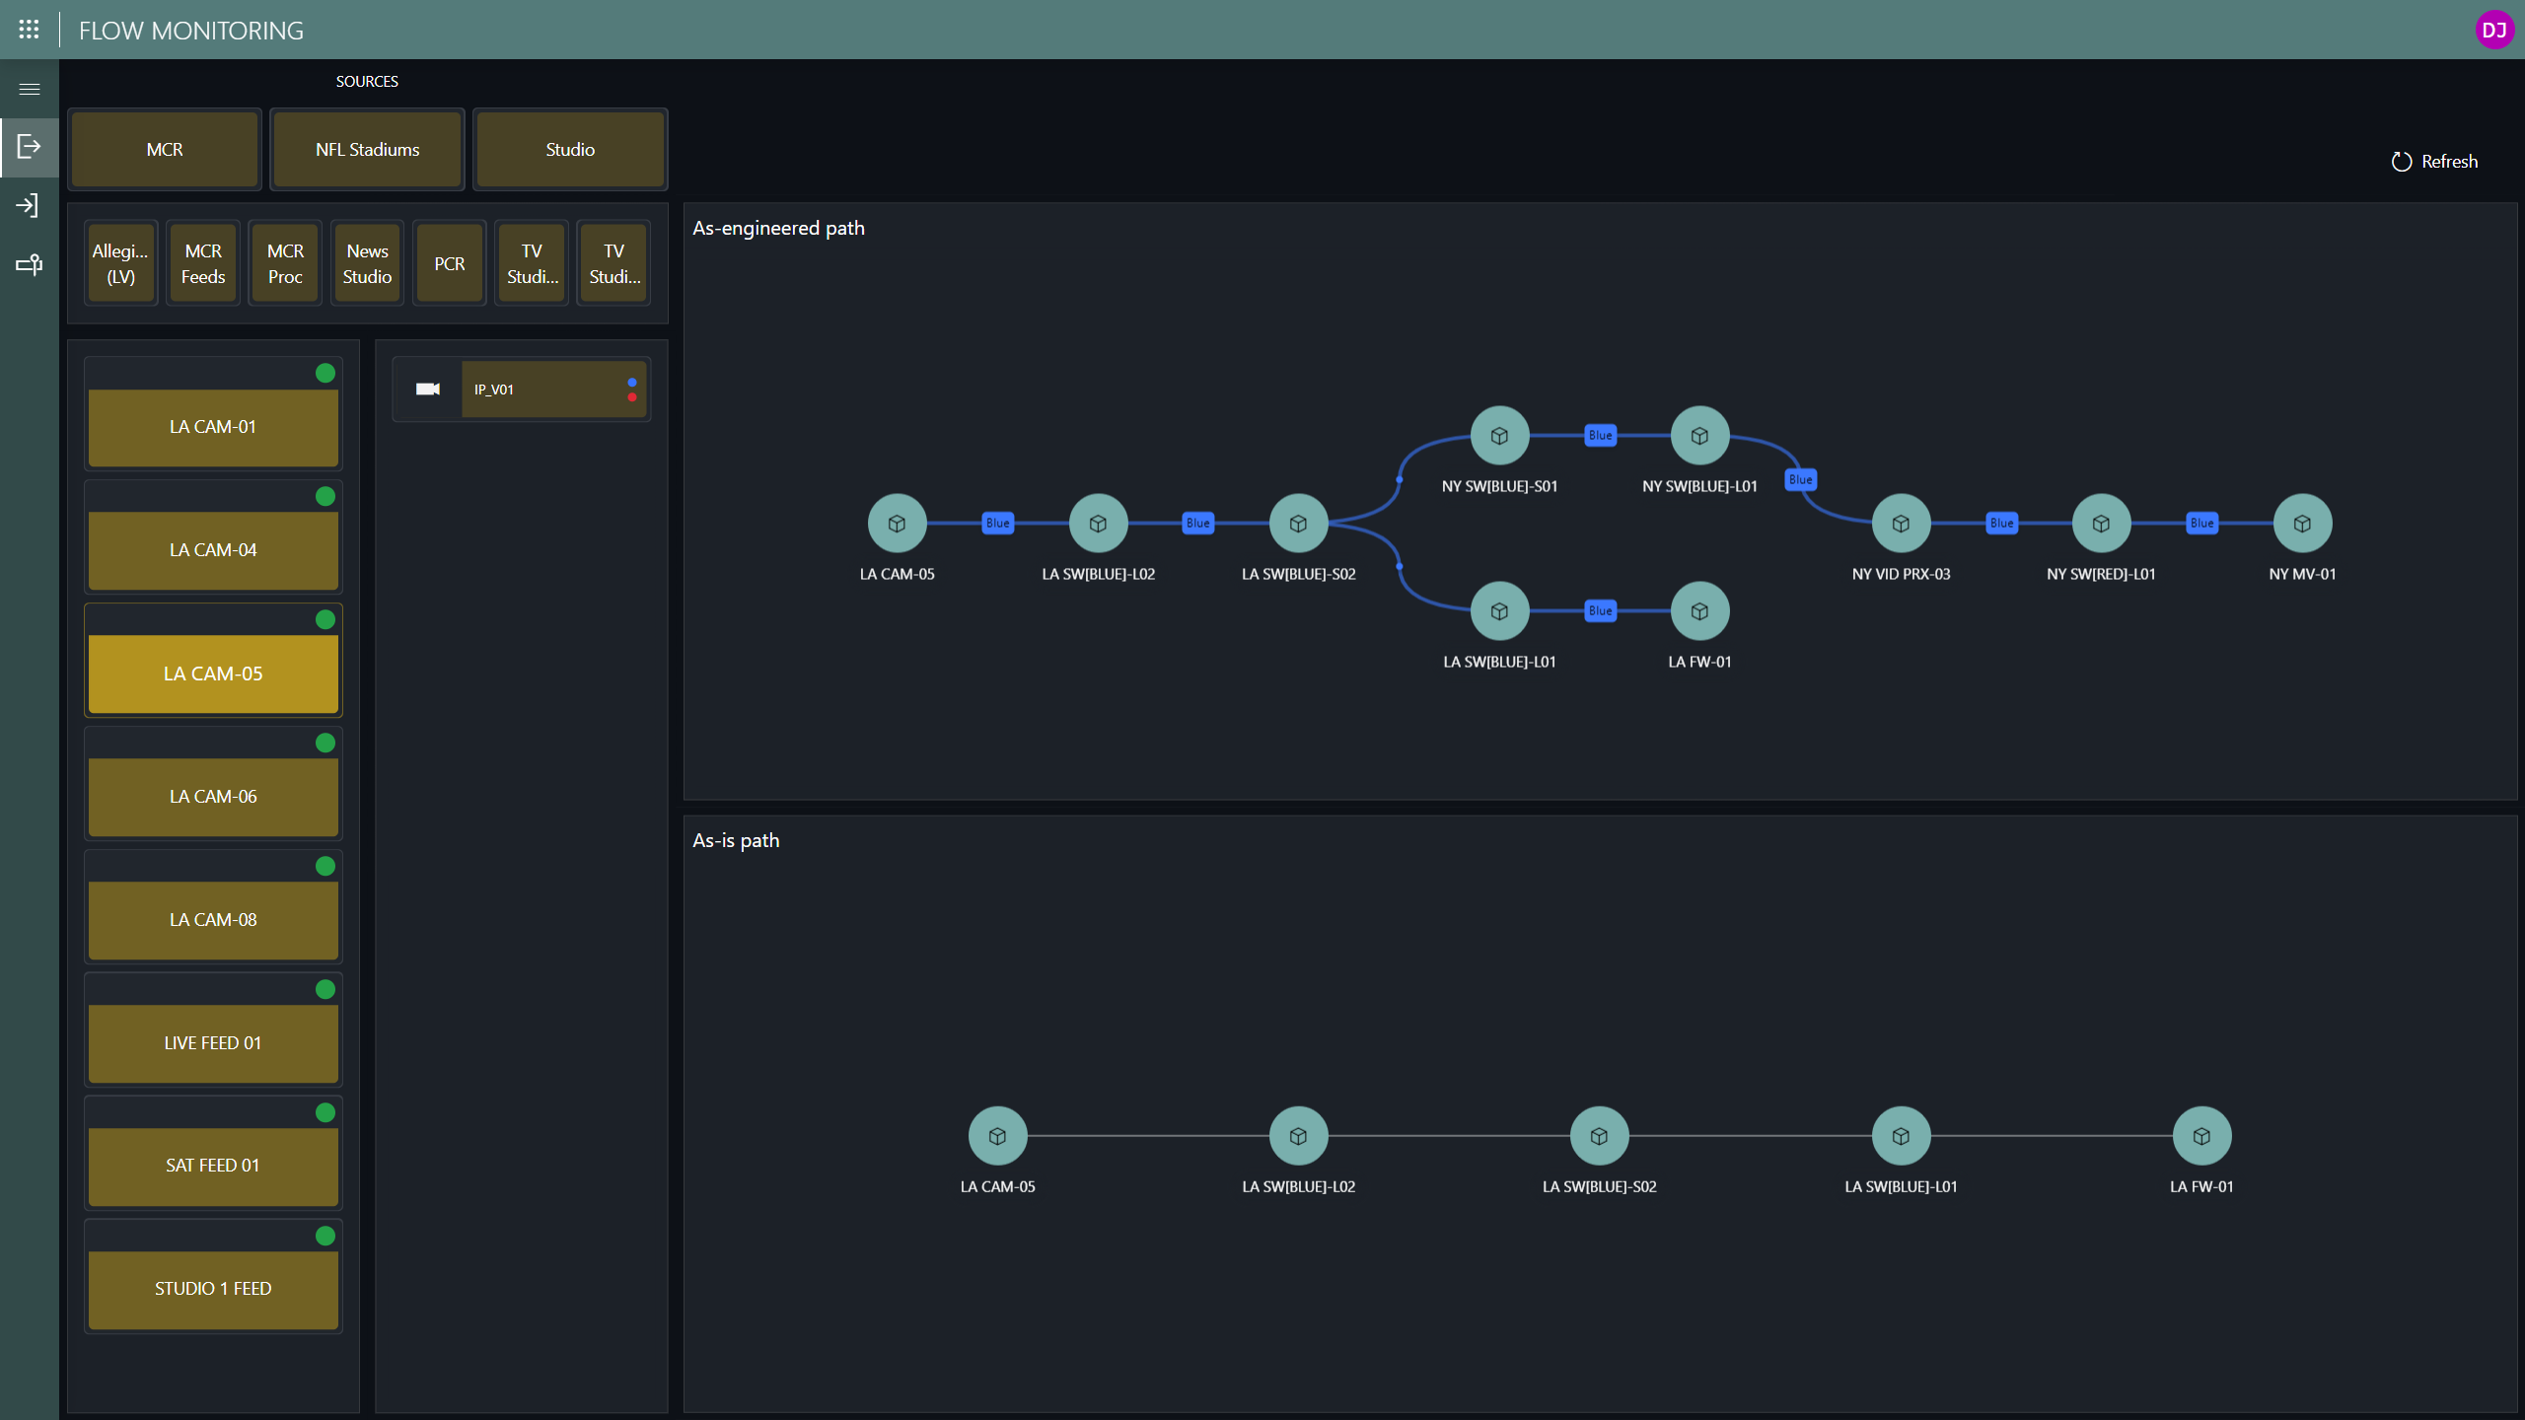The width and height of the screenshot is (2525, 1420).
Task: Click Blue link tag after LA CAM-05
Action: coord(997,524)
